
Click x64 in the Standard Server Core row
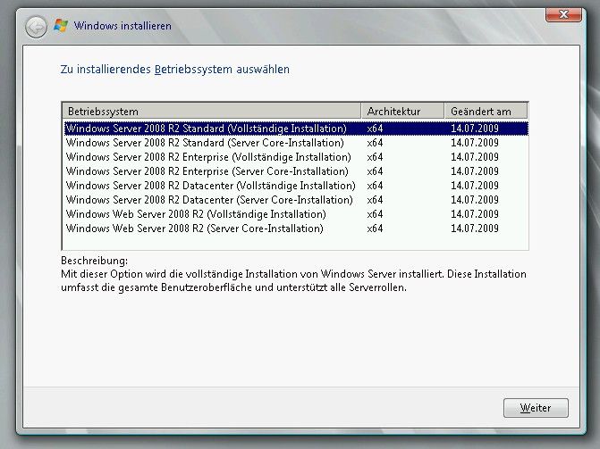pyautogui.click(x=375, y=143)
